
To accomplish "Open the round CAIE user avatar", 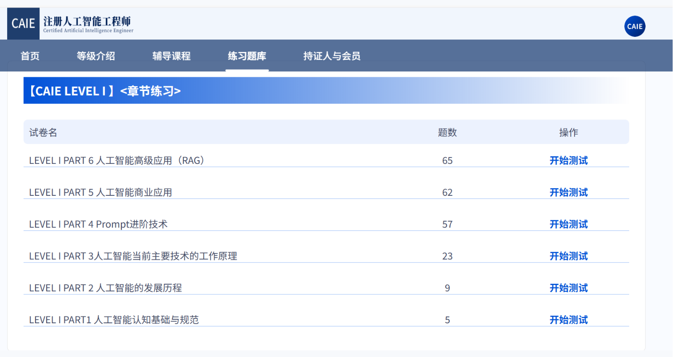I will click(x=634, y=26).
